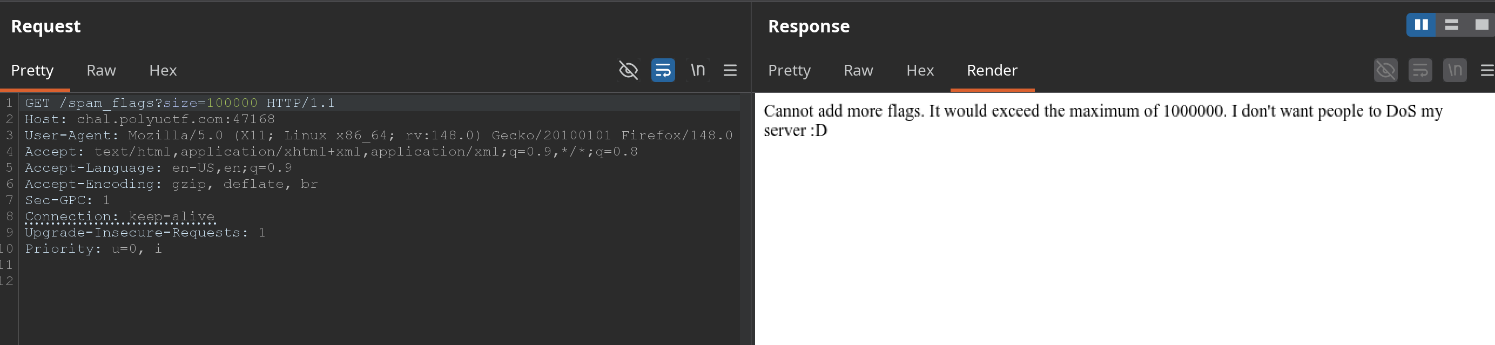Click the Sec-GPC header line
This screenshot has height=345, width=1495.
point(68,201)
